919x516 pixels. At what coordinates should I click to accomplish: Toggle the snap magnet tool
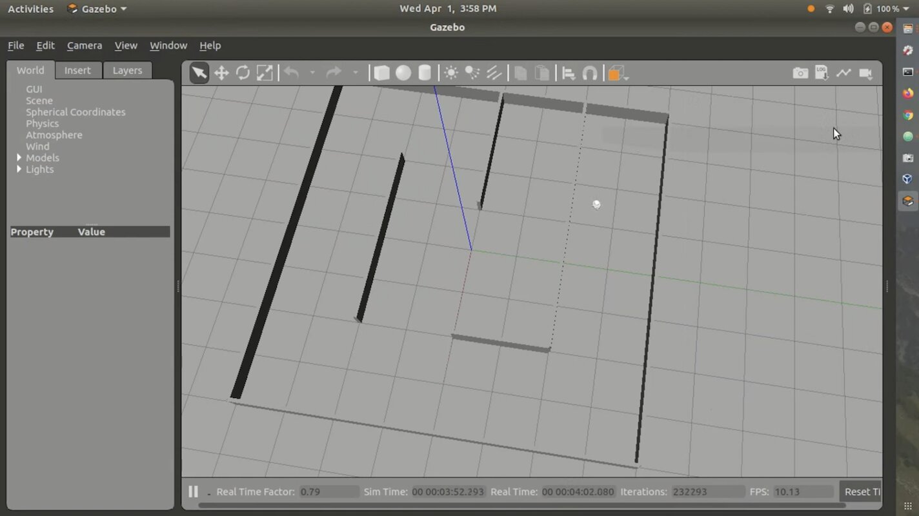(590, 74)
